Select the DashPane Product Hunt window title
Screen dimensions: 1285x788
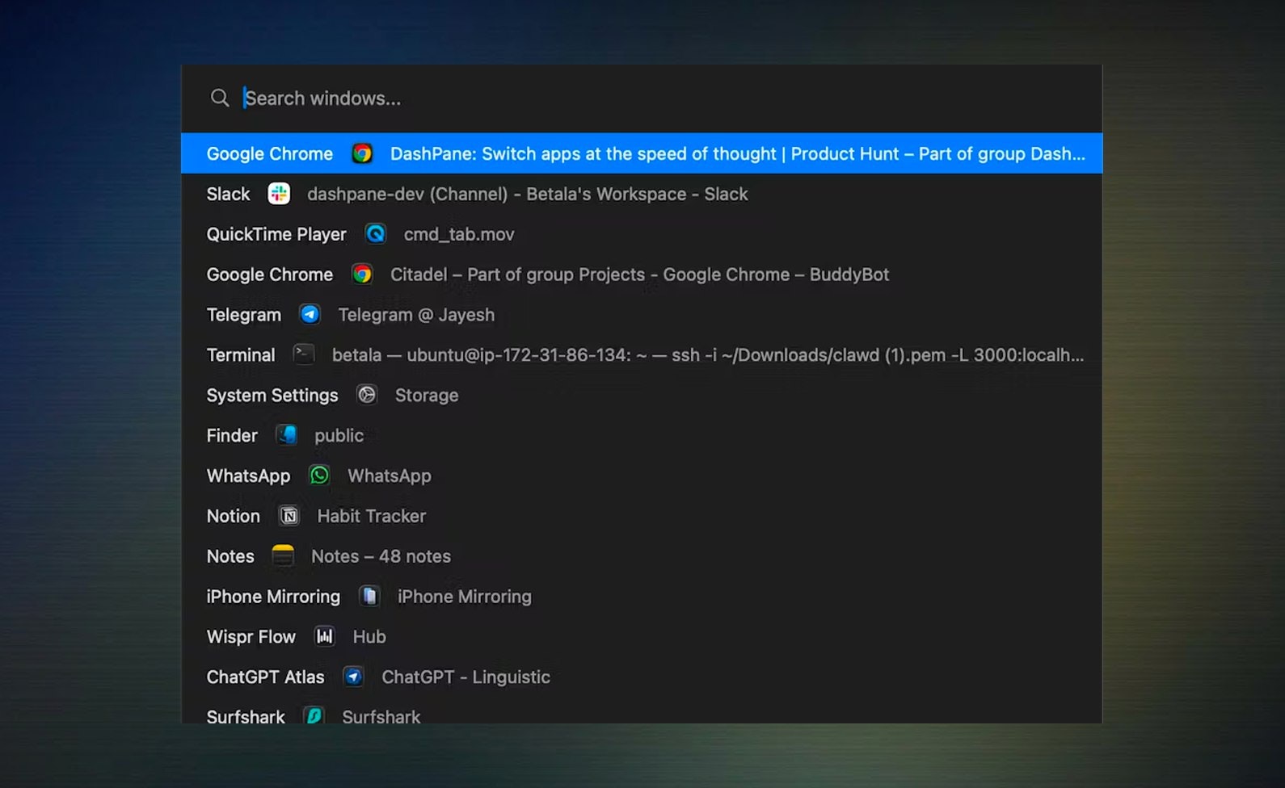click(x=738, y=153)
